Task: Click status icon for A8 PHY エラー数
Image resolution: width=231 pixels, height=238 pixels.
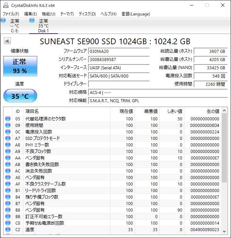Action: click(8, 145)
